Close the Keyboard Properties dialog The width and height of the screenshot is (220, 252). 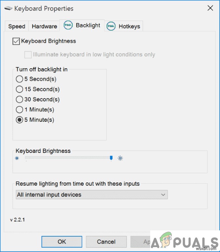[210, 9]
